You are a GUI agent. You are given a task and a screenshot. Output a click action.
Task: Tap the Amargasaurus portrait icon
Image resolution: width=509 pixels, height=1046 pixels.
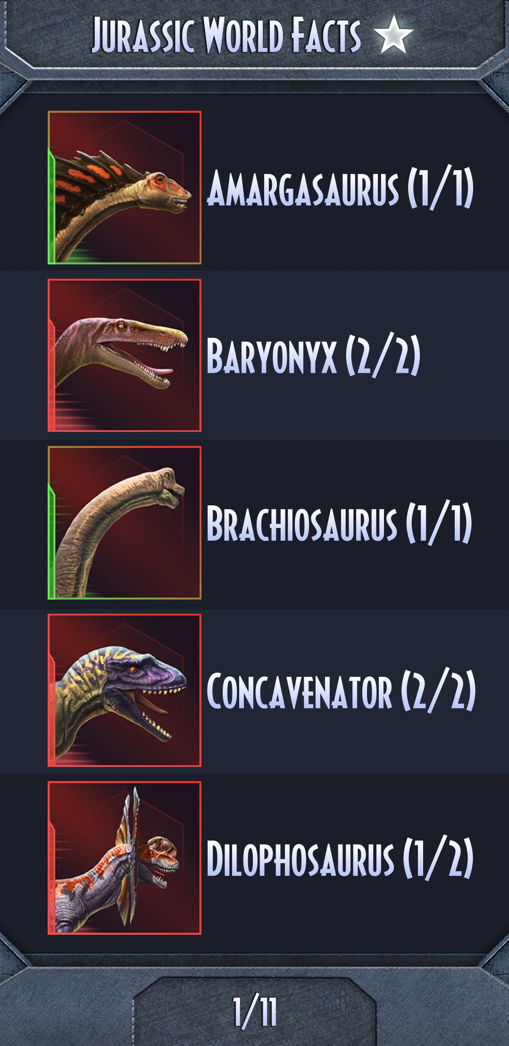(x=125, y=188)
